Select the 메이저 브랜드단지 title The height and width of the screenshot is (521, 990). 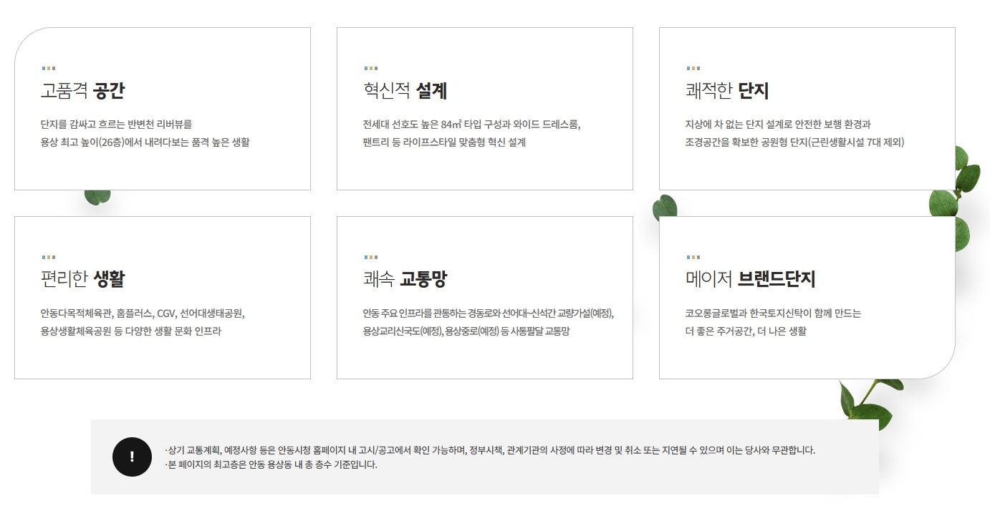tap(750, 279)
